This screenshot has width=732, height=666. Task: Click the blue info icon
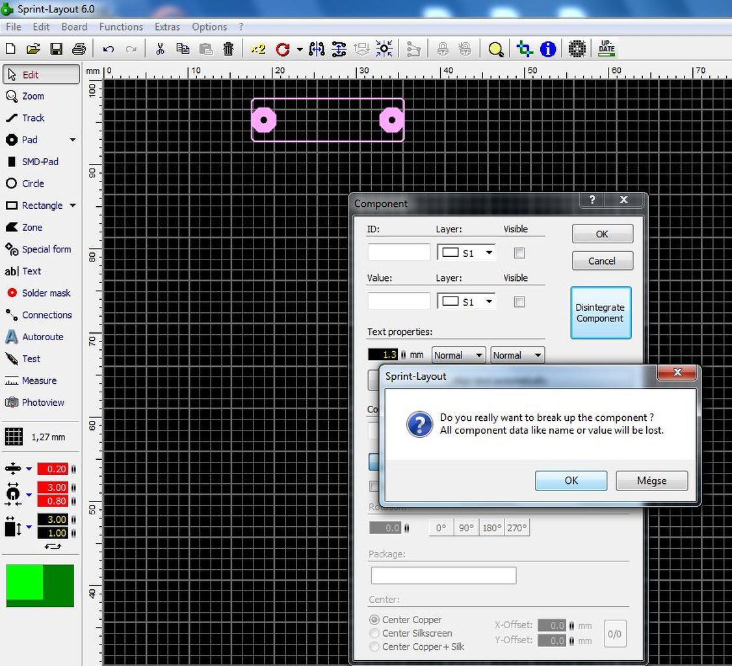point(548,49)
